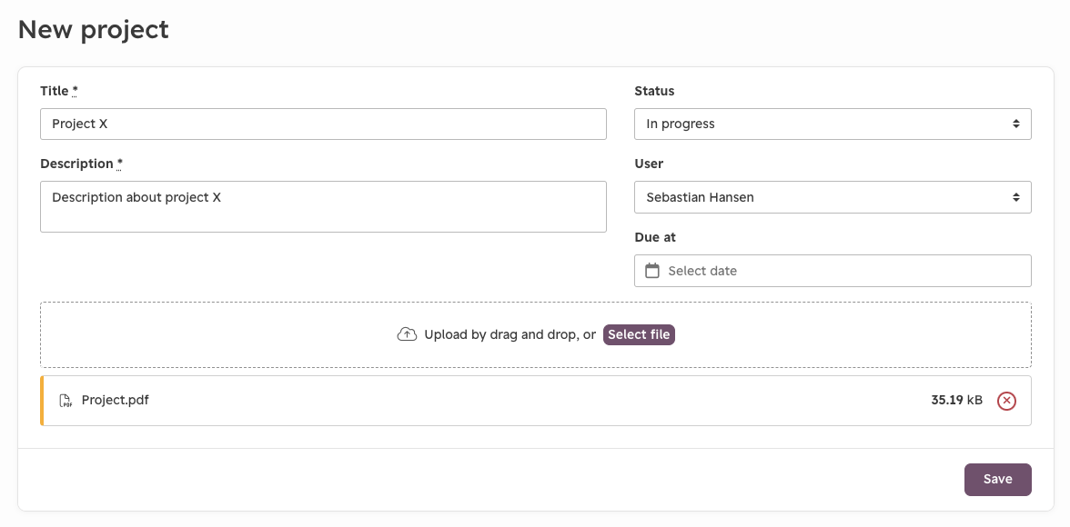This screenshot has width=1070, height=527.
Task: Click the New project heading
Action: click(94, 30)
